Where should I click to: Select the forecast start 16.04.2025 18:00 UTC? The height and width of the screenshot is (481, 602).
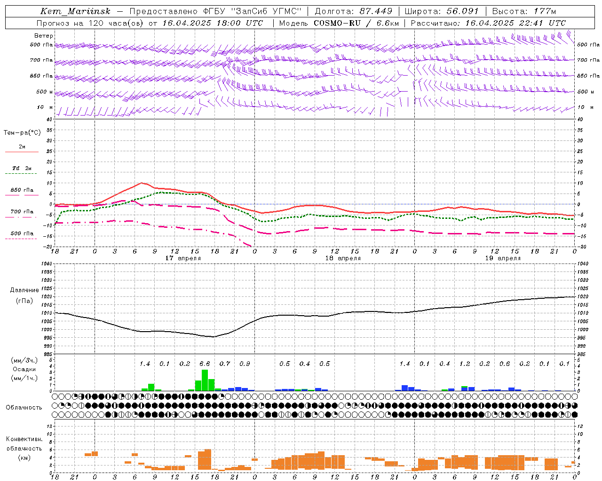point(213,23)
